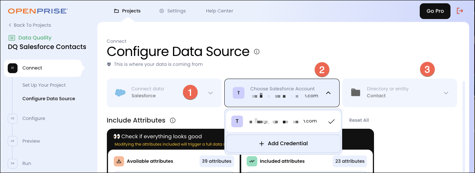Open the Settings tab
Image resolution: width=475 pixels, height=173 pixels.
coord(172,11)
